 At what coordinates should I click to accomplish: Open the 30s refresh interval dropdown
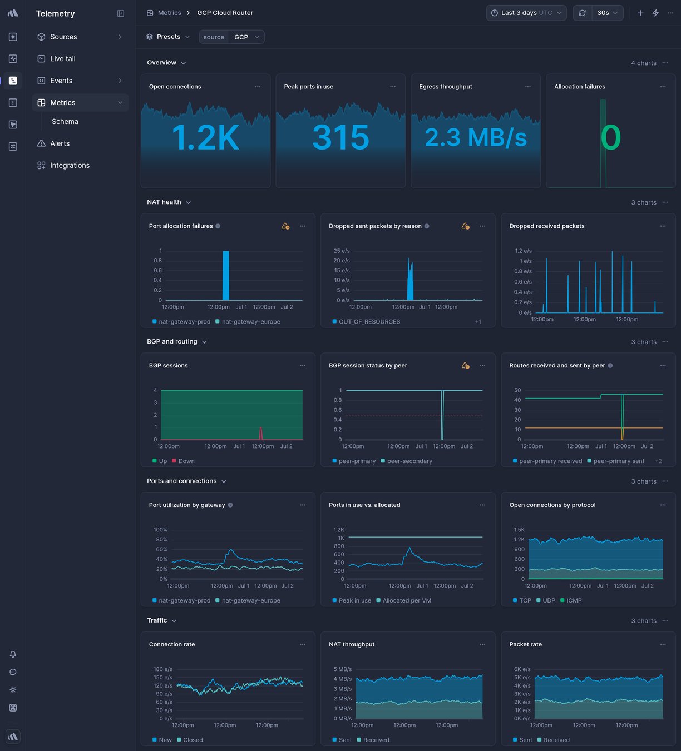(608, 13)
